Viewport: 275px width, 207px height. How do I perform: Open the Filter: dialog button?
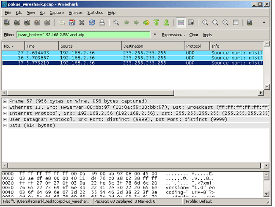(9, 35)
